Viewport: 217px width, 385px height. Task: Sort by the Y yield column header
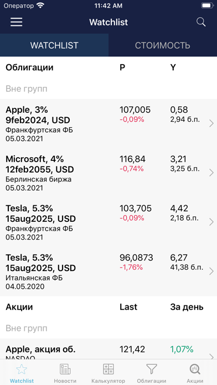click(x=173, y=67)
